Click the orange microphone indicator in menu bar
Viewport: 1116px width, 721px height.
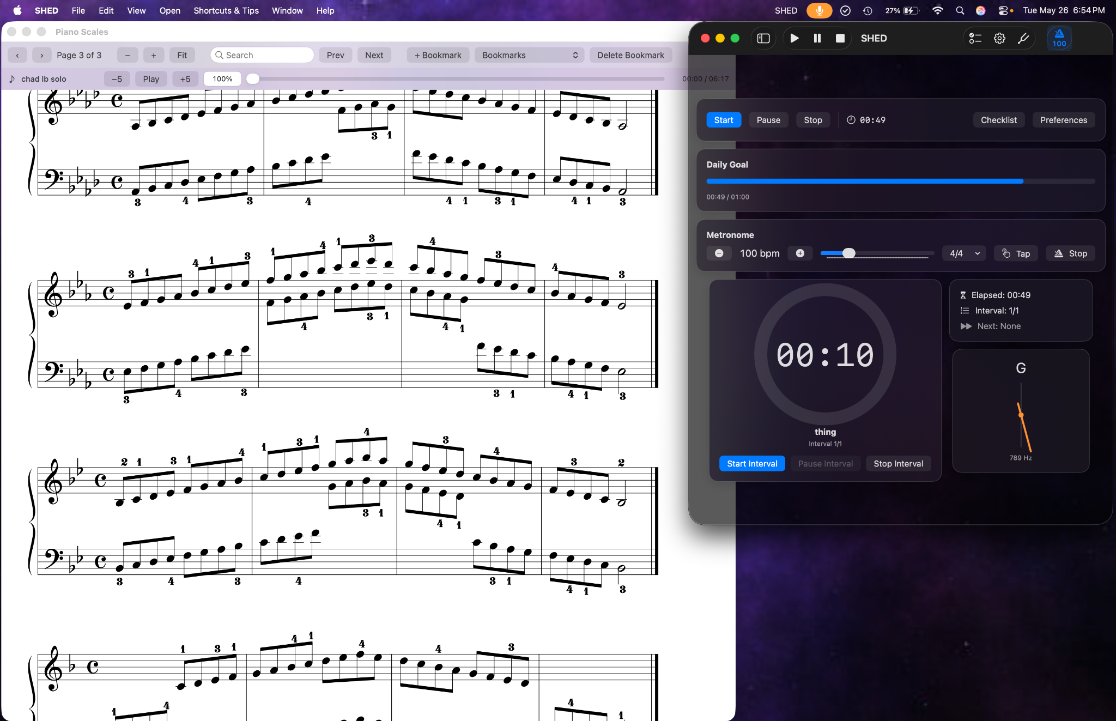819,10
